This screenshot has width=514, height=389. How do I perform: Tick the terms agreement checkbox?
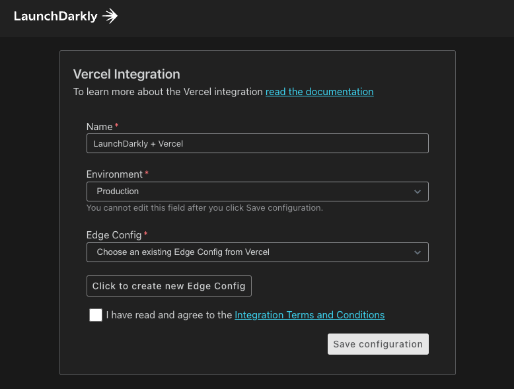(x=96, y=315)
